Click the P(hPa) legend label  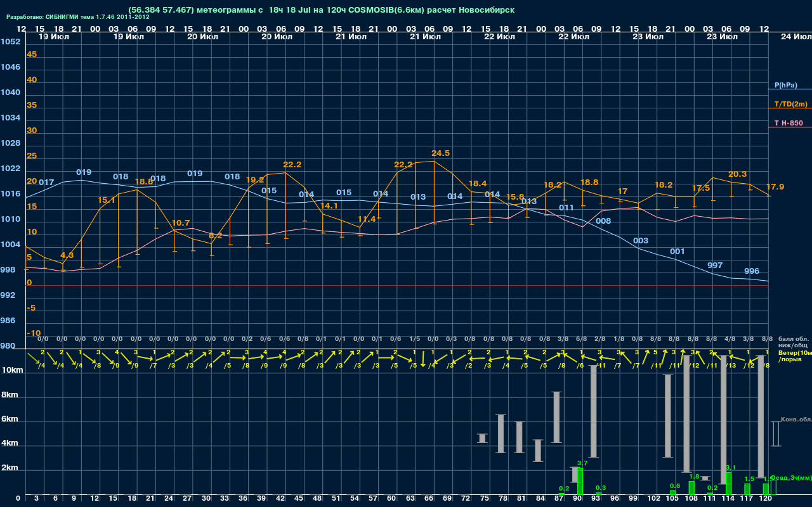click(x=785, y=85)
